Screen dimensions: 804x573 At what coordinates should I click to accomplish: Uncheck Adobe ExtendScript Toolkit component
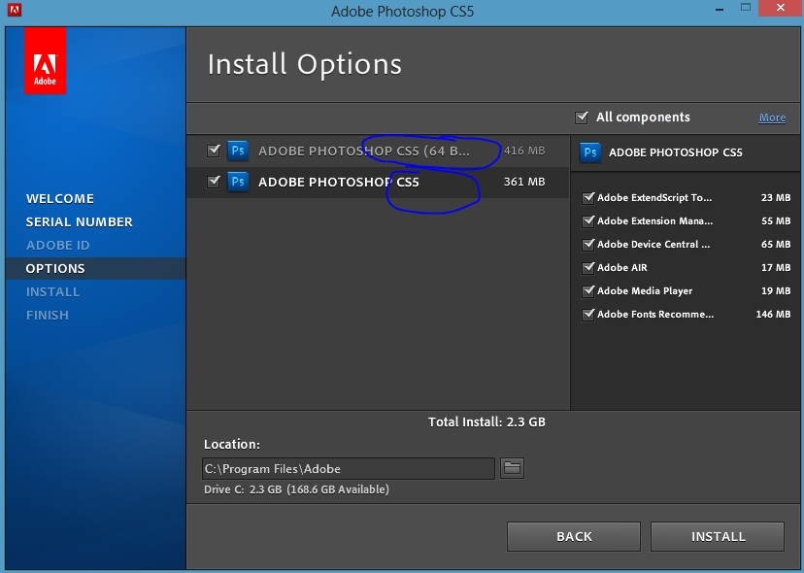[x=587, y=198]
